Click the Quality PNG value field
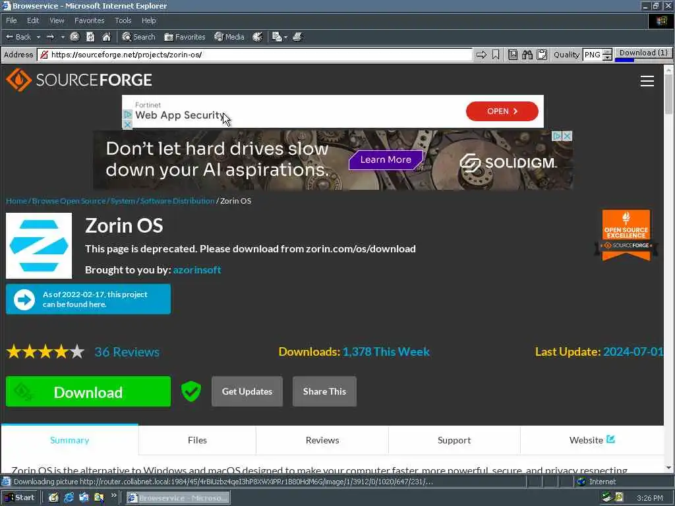 click(x=593, y=55)
